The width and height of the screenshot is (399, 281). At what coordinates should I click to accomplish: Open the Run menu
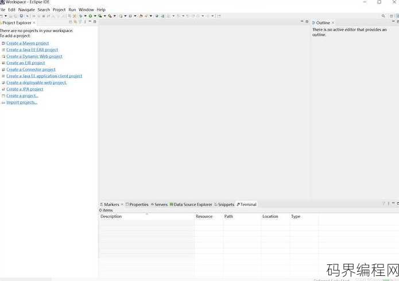(72, 10)
